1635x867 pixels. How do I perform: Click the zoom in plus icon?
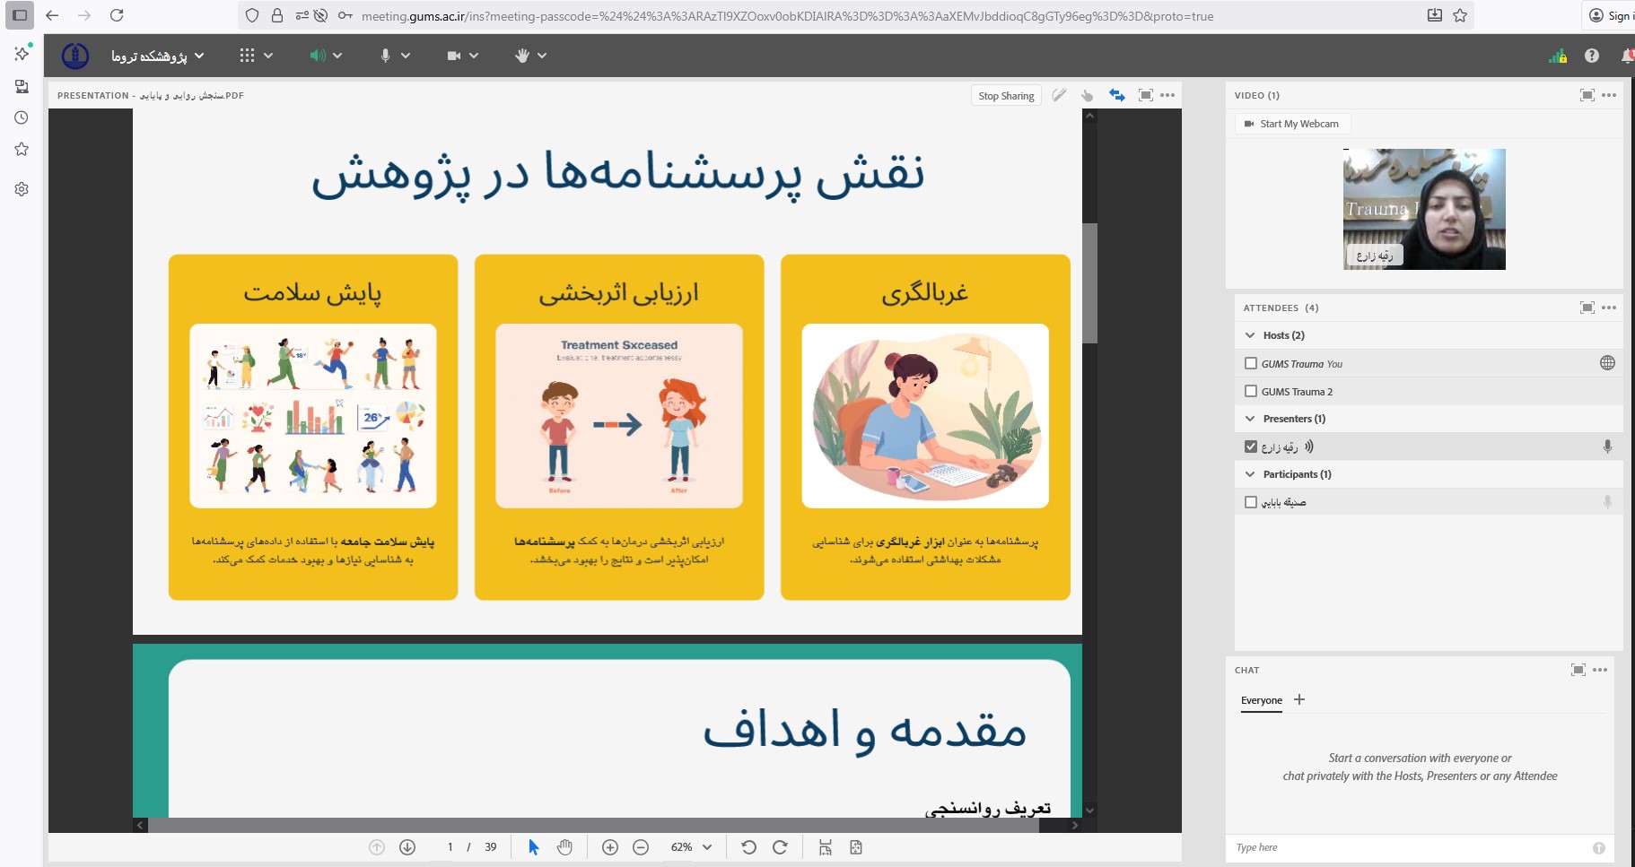(x=610, y=847)
